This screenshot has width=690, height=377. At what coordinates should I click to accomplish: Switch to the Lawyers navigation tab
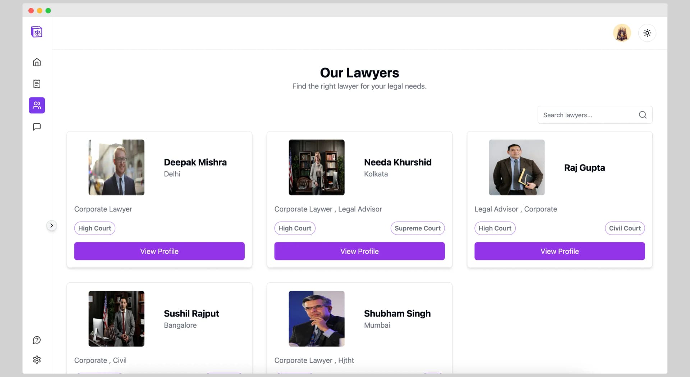tap(37, 105)
